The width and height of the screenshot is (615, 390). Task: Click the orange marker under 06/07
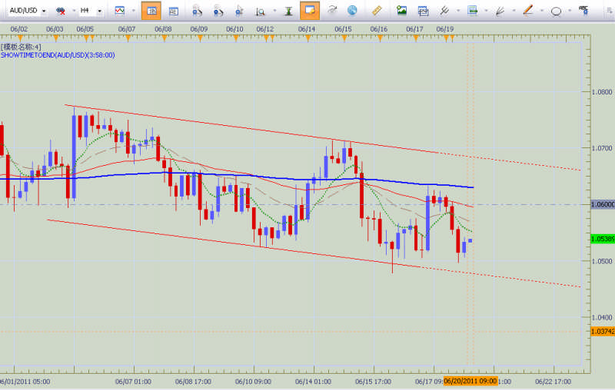pos(128,38)
